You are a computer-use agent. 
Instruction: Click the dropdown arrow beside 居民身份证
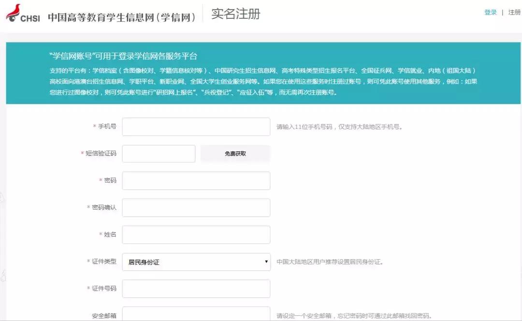(x=265, y=261)
